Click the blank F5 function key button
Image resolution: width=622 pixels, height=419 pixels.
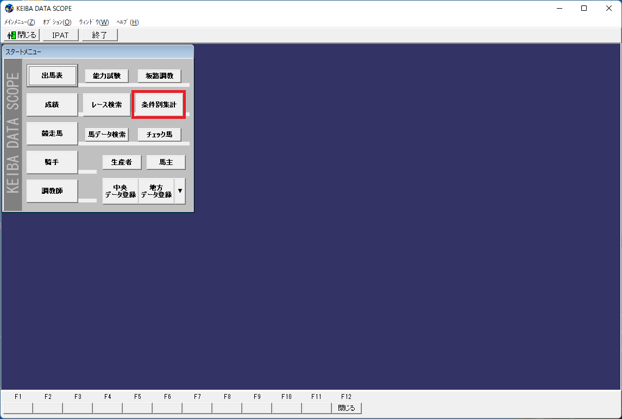pos(137,408)
